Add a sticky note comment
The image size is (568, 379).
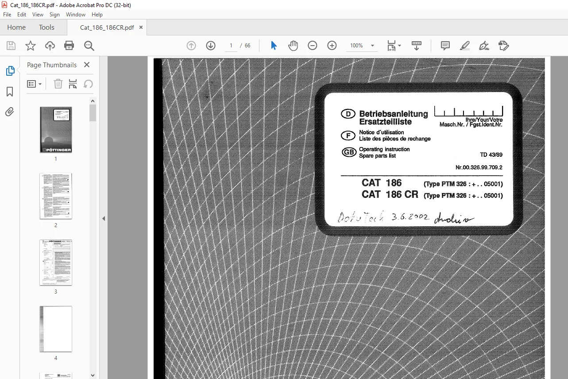445,46
